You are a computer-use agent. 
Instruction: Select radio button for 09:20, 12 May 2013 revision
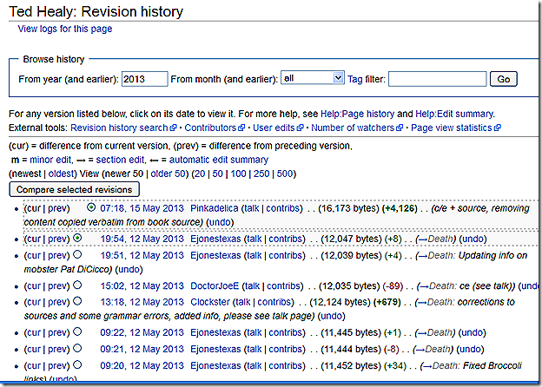78,364
